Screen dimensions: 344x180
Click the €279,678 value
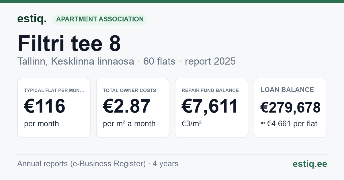point(290,108)
